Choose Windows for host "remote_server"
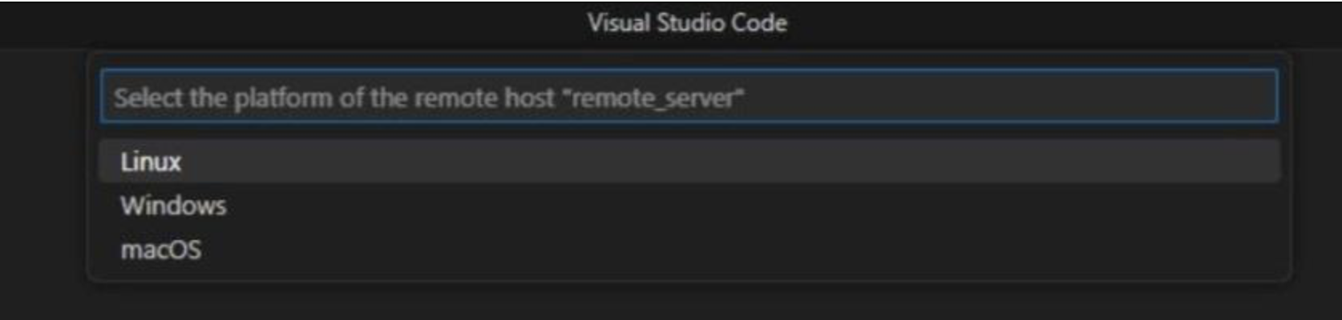This screenshot has height=320, width=1342. click(x=173, y=206)
